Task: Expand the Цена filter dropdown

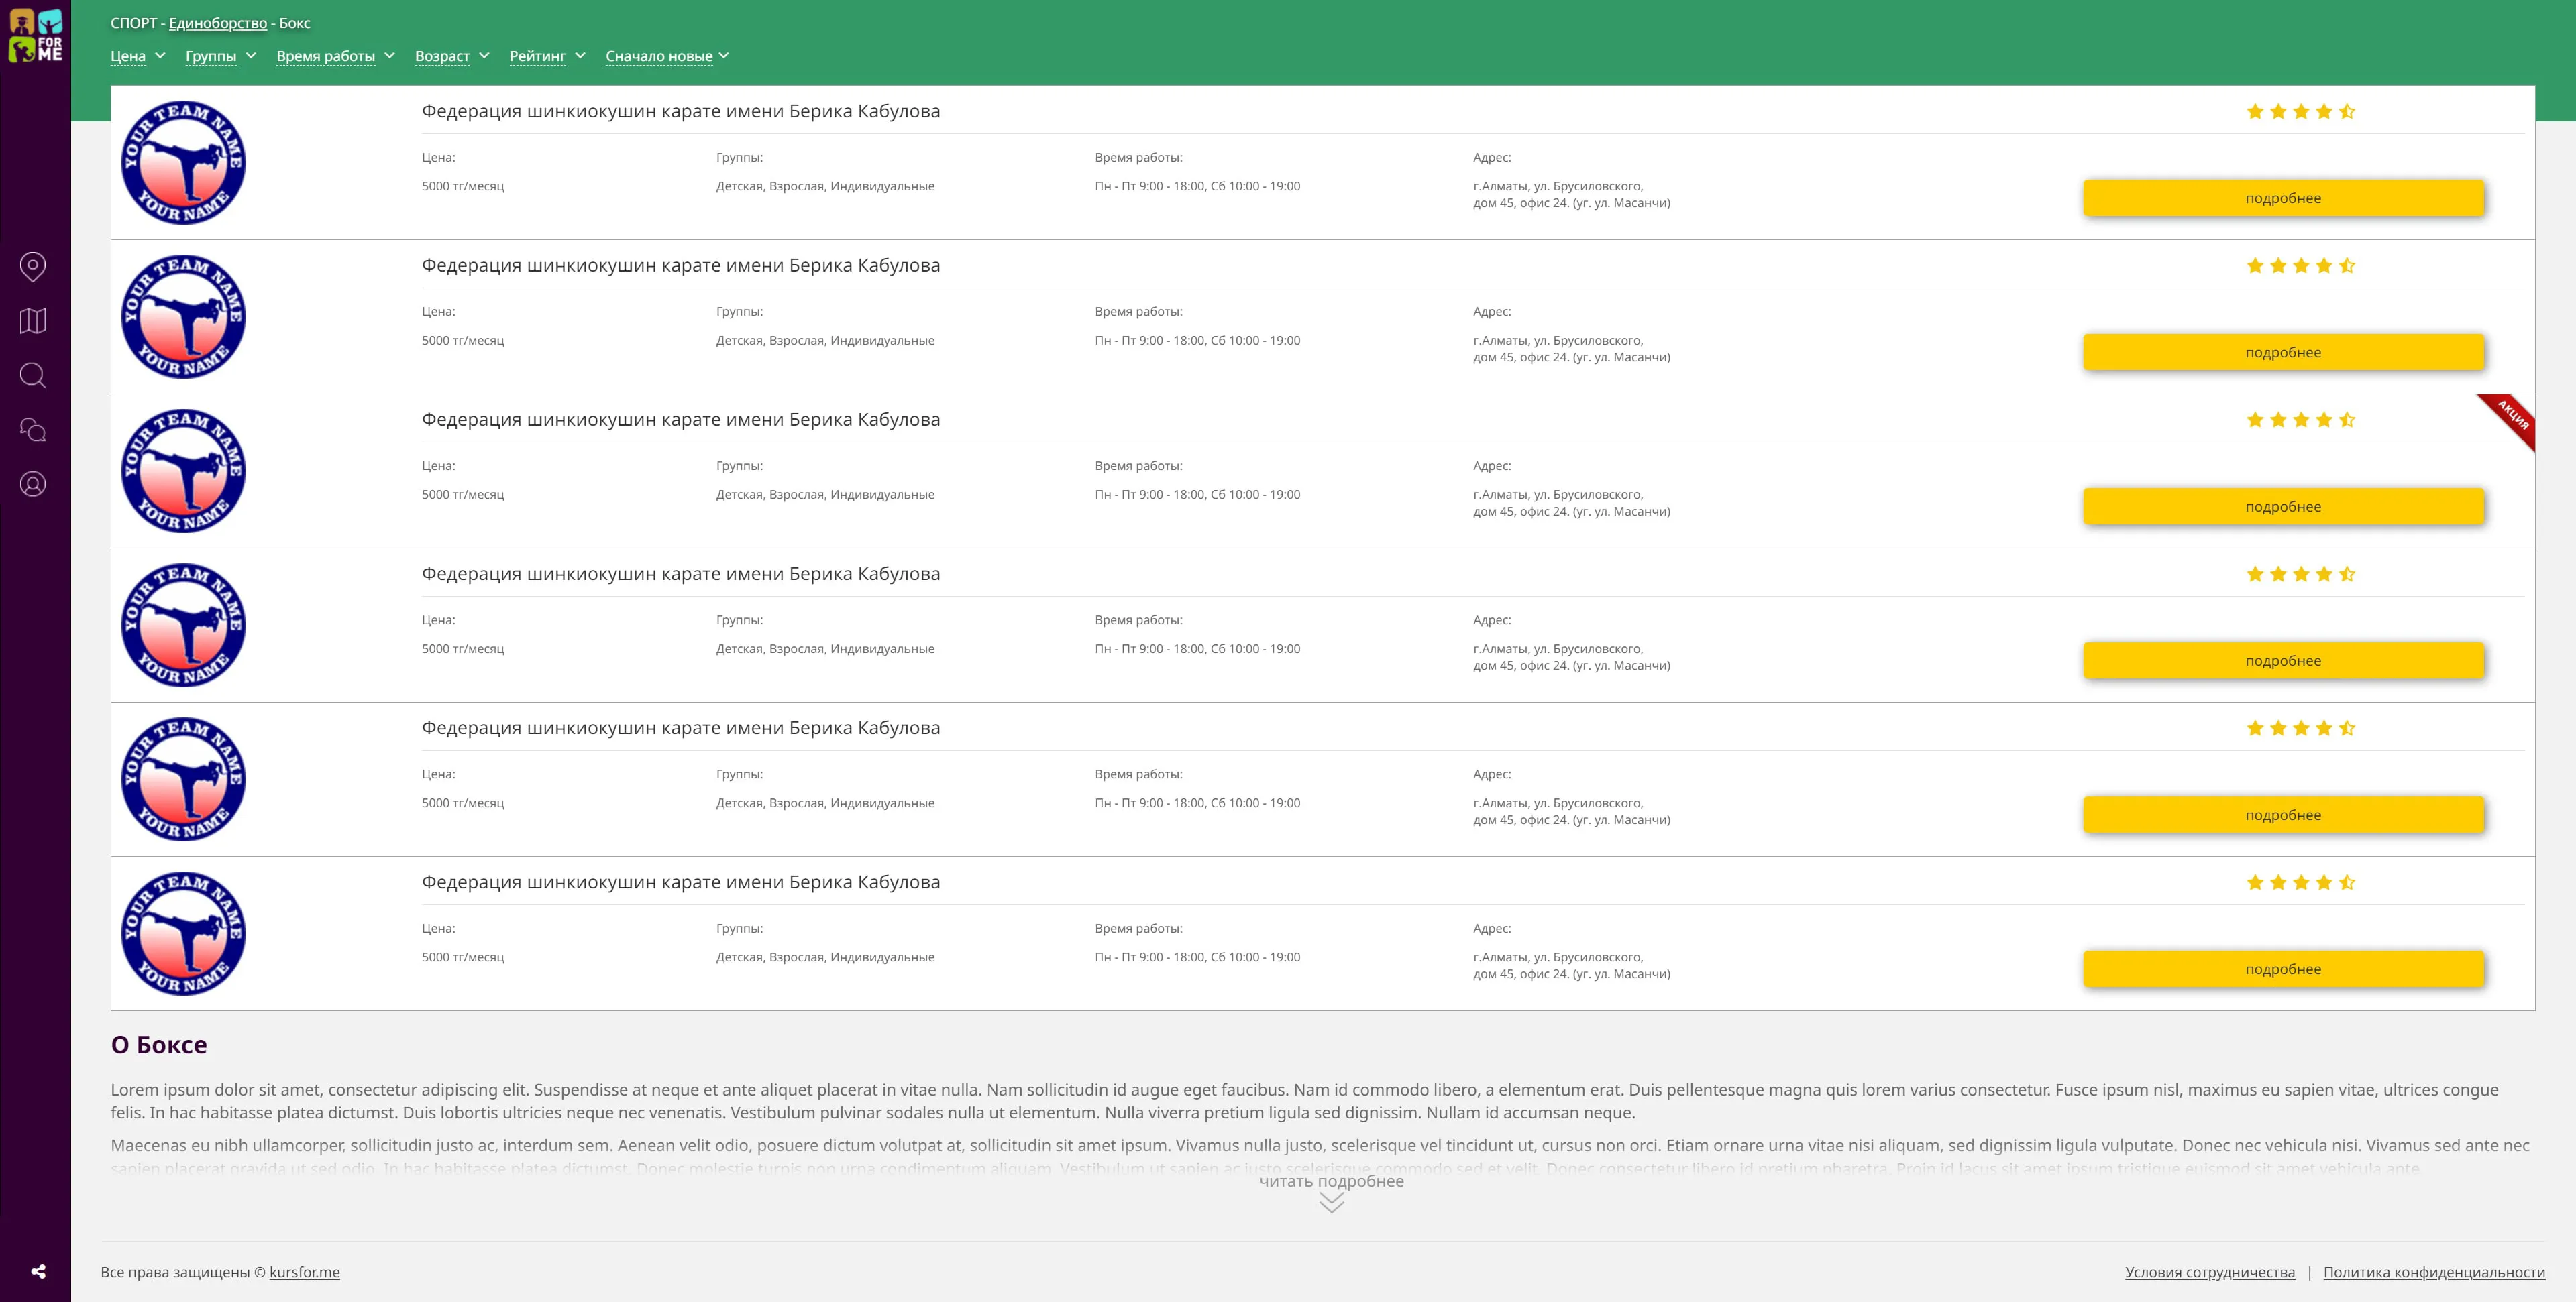Action: tap(138, 56)
